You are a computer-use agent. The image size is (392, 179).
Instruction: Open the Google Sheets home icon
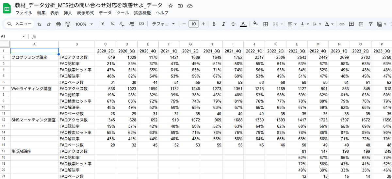[x=8, y=9]
